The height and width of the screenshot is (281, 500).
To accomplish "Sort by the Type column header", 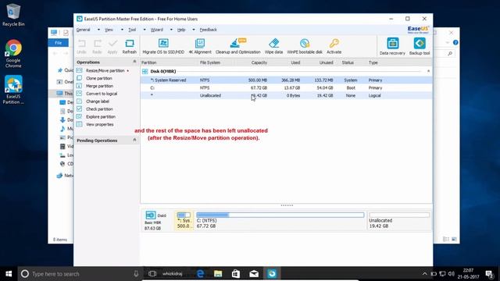I will pos(373,62).
